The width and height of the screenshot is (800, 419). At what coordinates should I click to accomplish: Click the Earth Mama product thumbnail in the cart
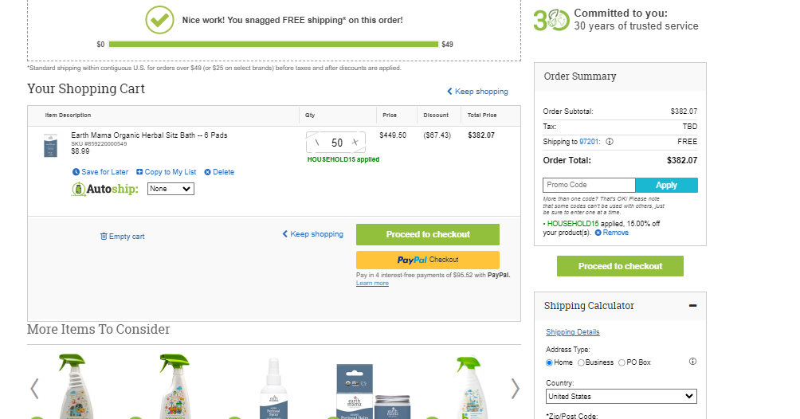pos(50,146)
